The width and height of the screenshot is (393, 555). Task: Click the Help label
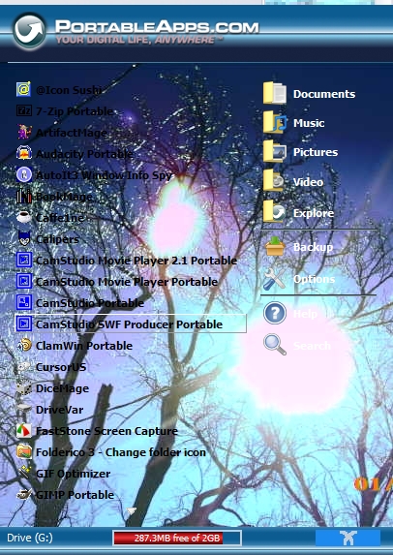(305, 314)
